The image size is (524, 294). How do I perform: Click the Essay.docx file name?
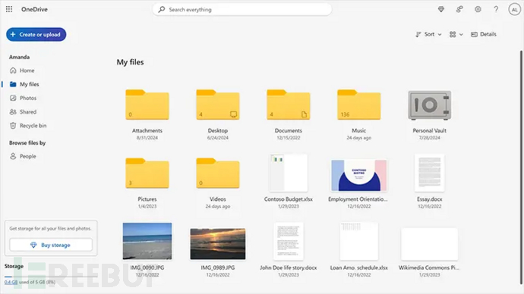pos(429,199)
